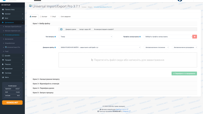Open Автовизначення розширення dropdown

tap(184, 47)
